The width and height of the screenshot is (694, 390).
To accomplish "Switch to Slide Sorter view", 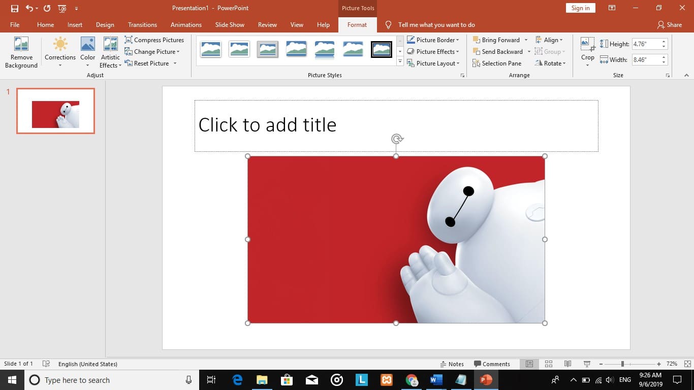I will [x=549, y=364].
